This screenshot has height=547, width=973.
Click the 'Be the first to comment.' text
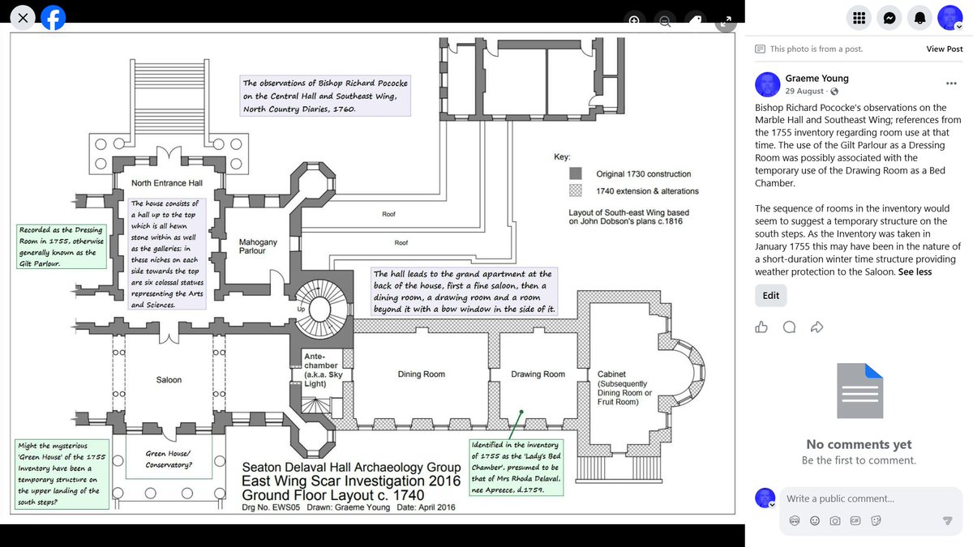[859, 460]
